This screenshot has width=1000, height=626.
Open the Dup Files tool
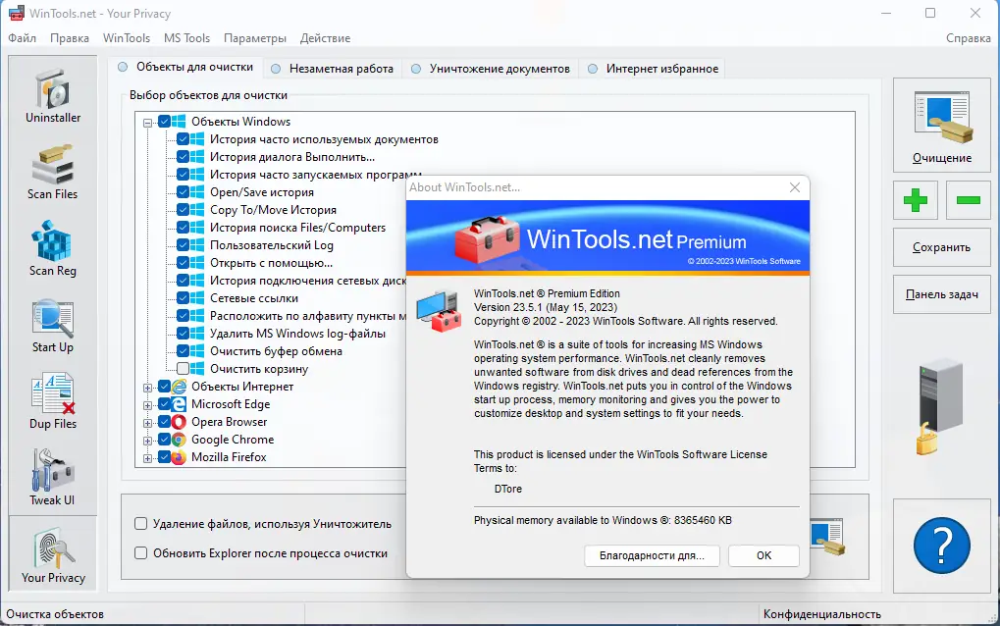[53, 401]
